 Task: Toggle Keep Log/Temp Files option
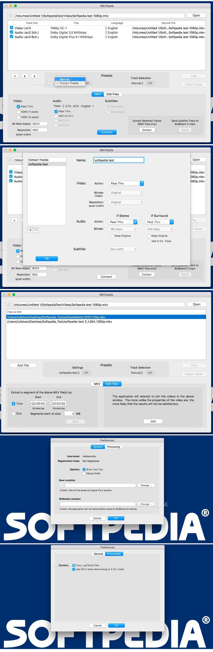tap(74, 565)
